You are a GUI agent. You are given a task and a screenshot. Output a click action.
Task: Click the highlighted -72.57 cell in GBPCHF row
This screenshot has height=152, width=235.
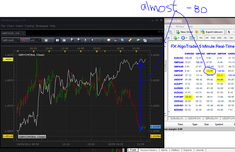(x=210, y=71)
